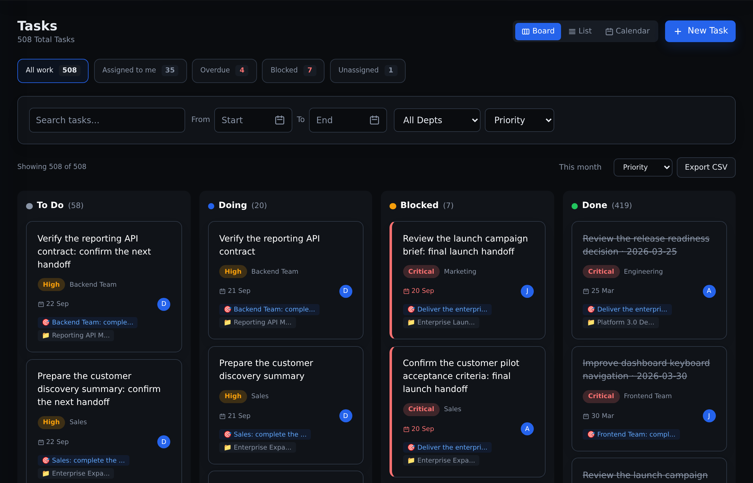Switch to Board view
753x483 pixels.
pyautogui.click(x=538, y=31)
